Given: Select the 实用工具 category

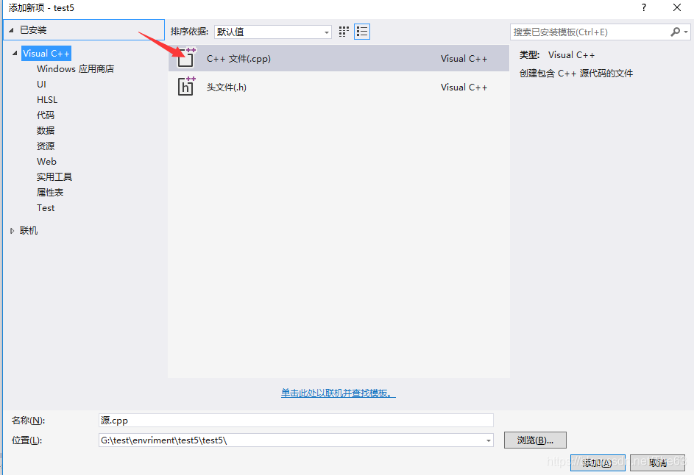Looking at the screenshot, I should [54, 177].
